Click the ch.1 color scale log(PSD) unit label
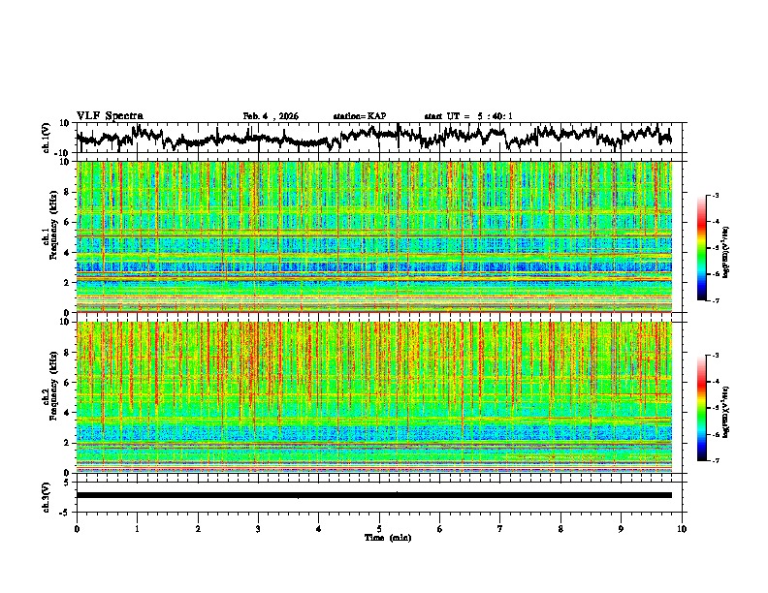 click(x=726, y=252)
